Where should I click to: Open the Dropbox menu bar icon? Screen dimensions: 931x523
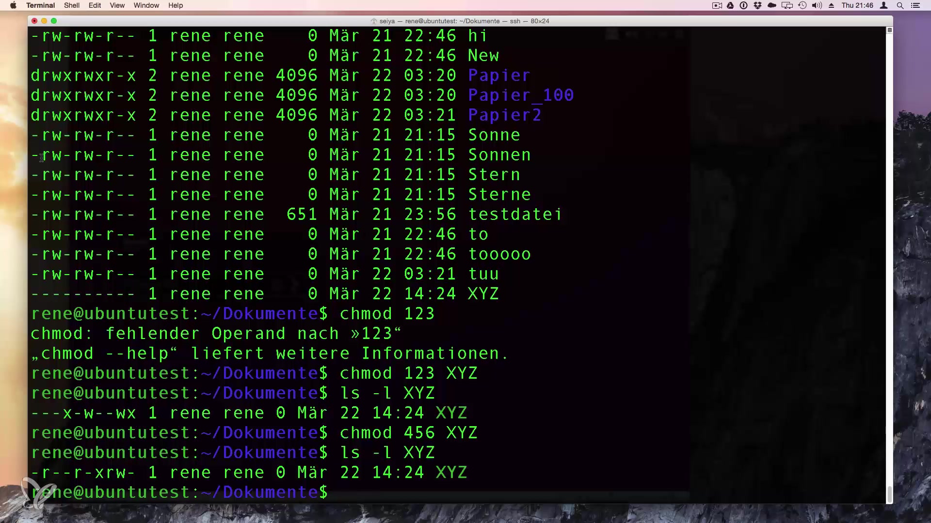[x=757, y=5]
